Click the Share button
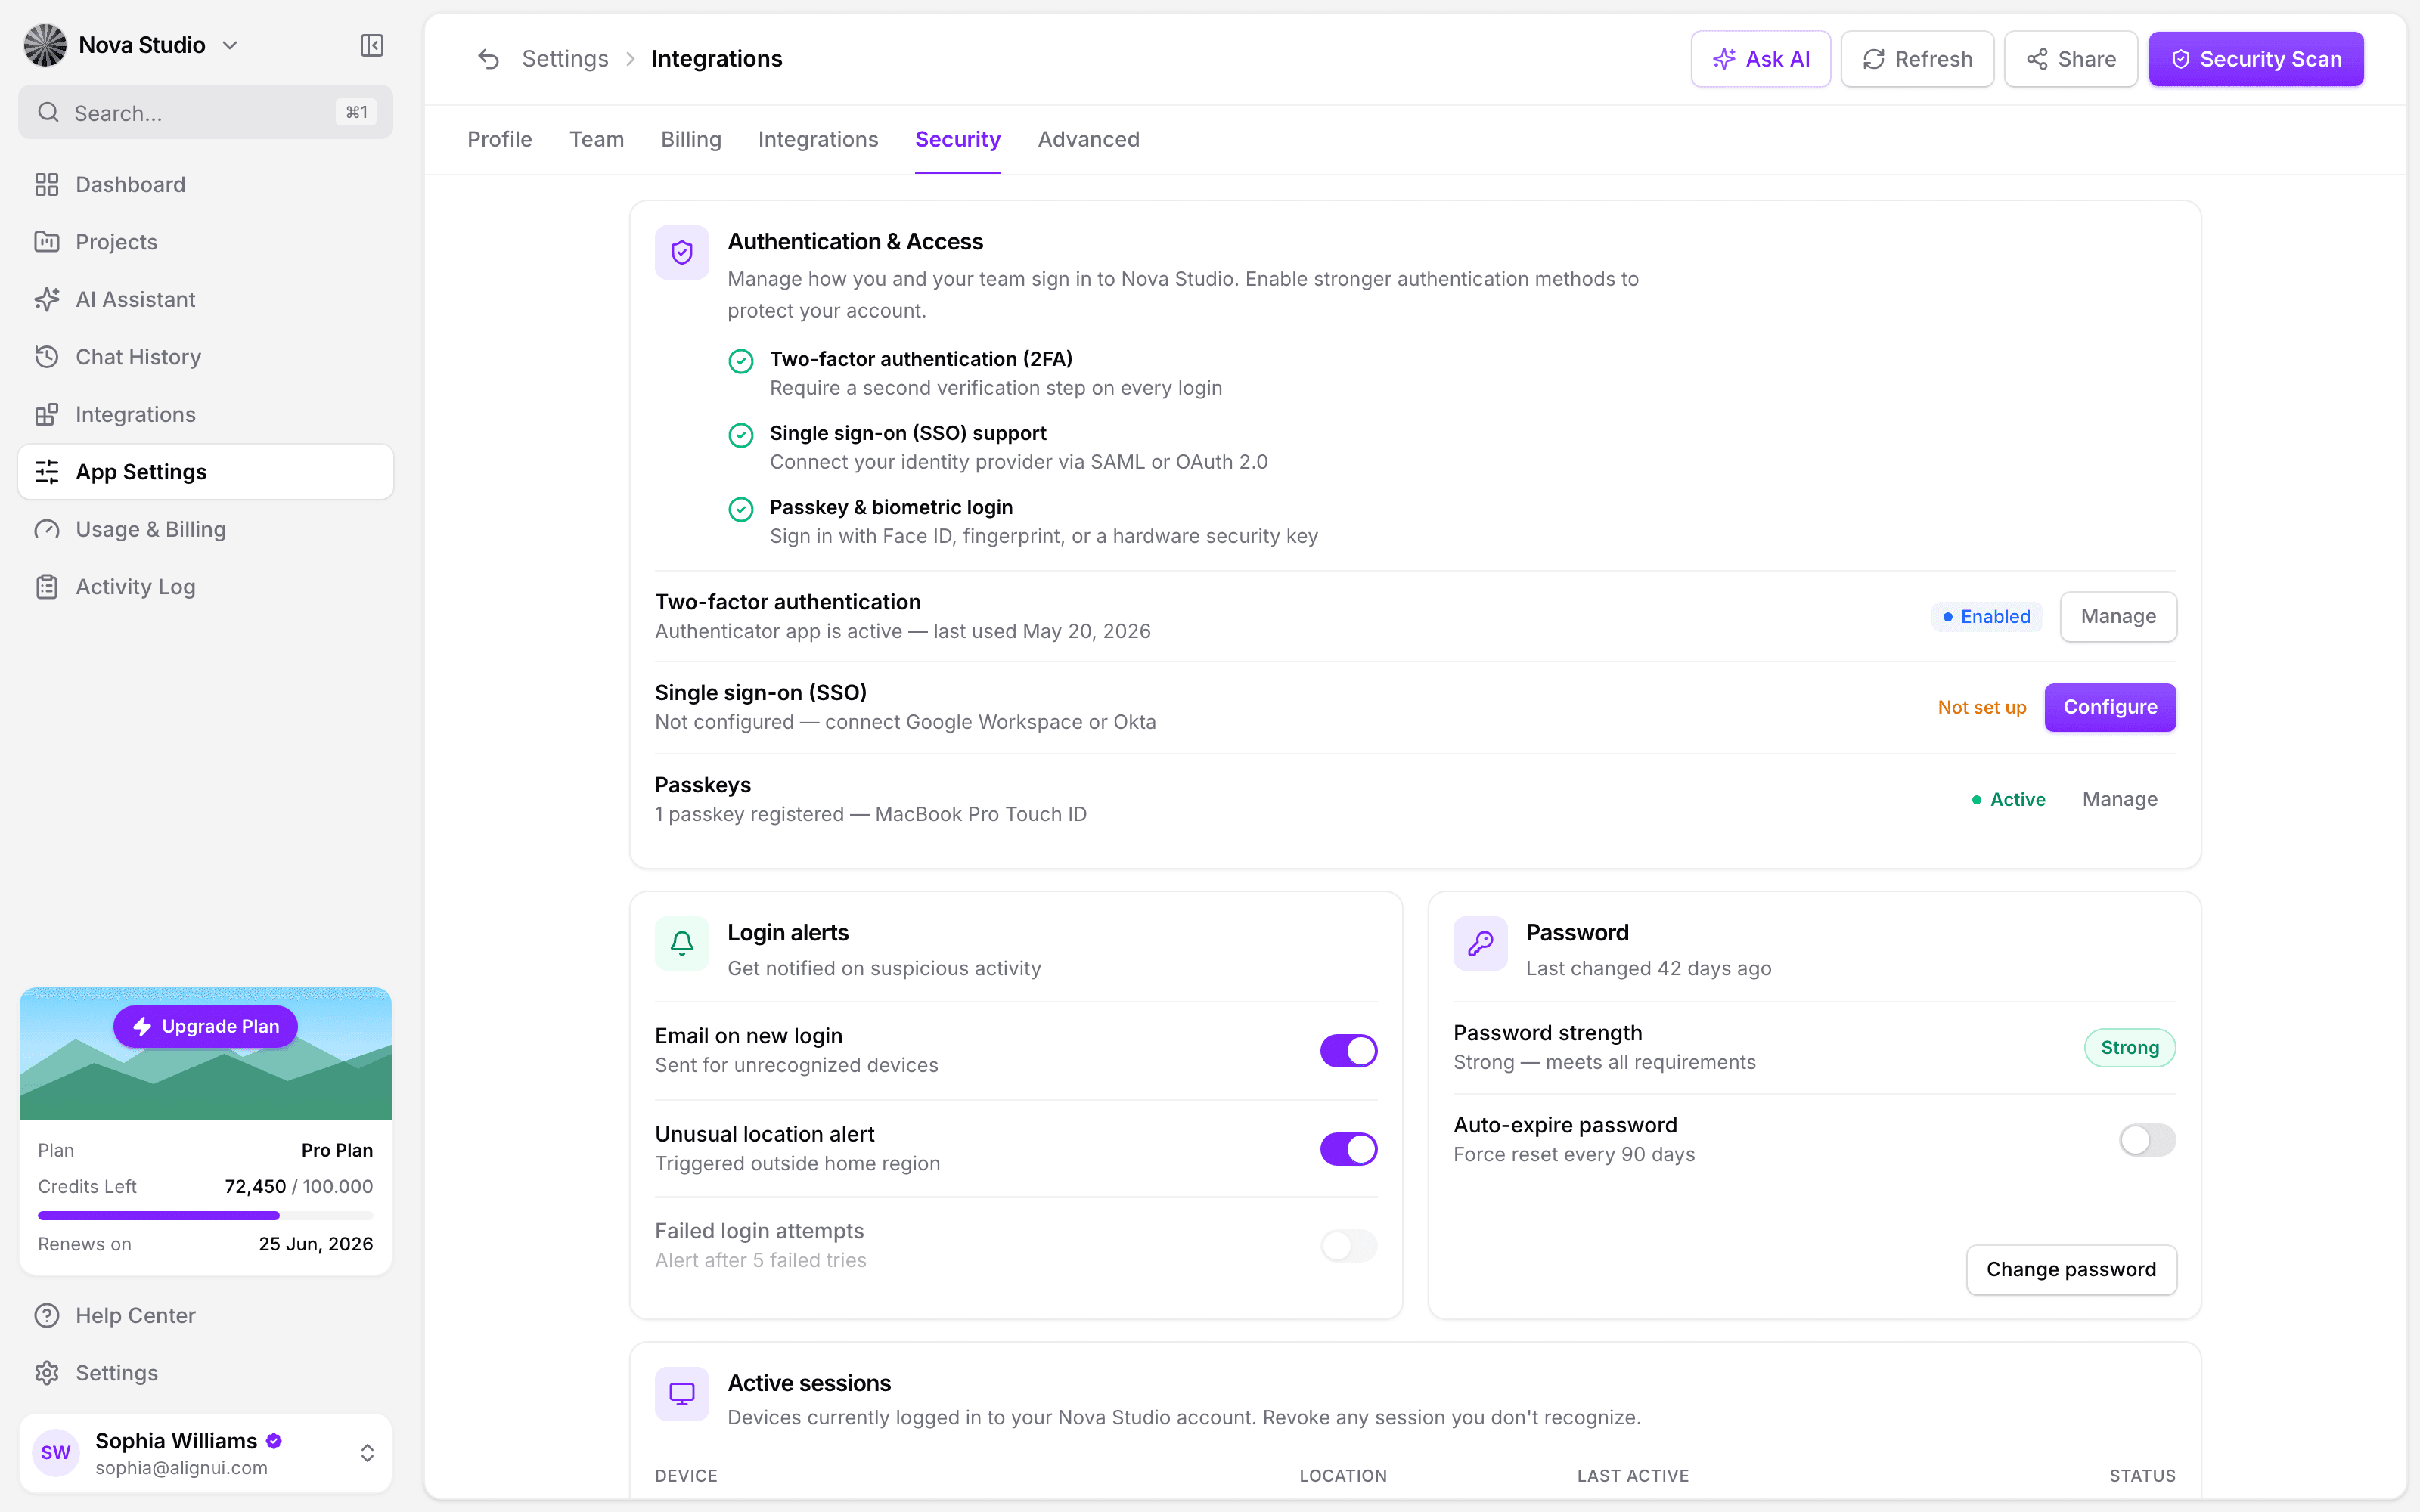Image resolution: width=2420 pixels, height=1512 pixels. pyautogui.click(x=2070, y=59)
